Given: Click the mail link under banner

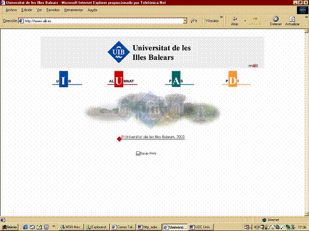Looking at the screenshot, I should click(x=253, y=66).
